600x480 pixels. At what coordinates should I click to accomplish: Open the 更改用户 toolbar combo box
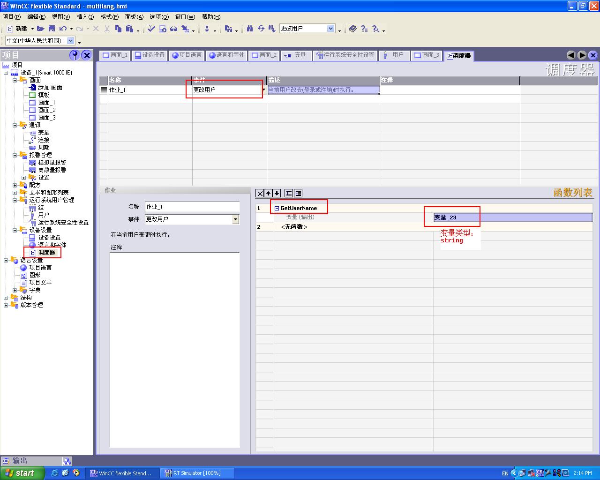pyautogui.click(x=330, y=29)
